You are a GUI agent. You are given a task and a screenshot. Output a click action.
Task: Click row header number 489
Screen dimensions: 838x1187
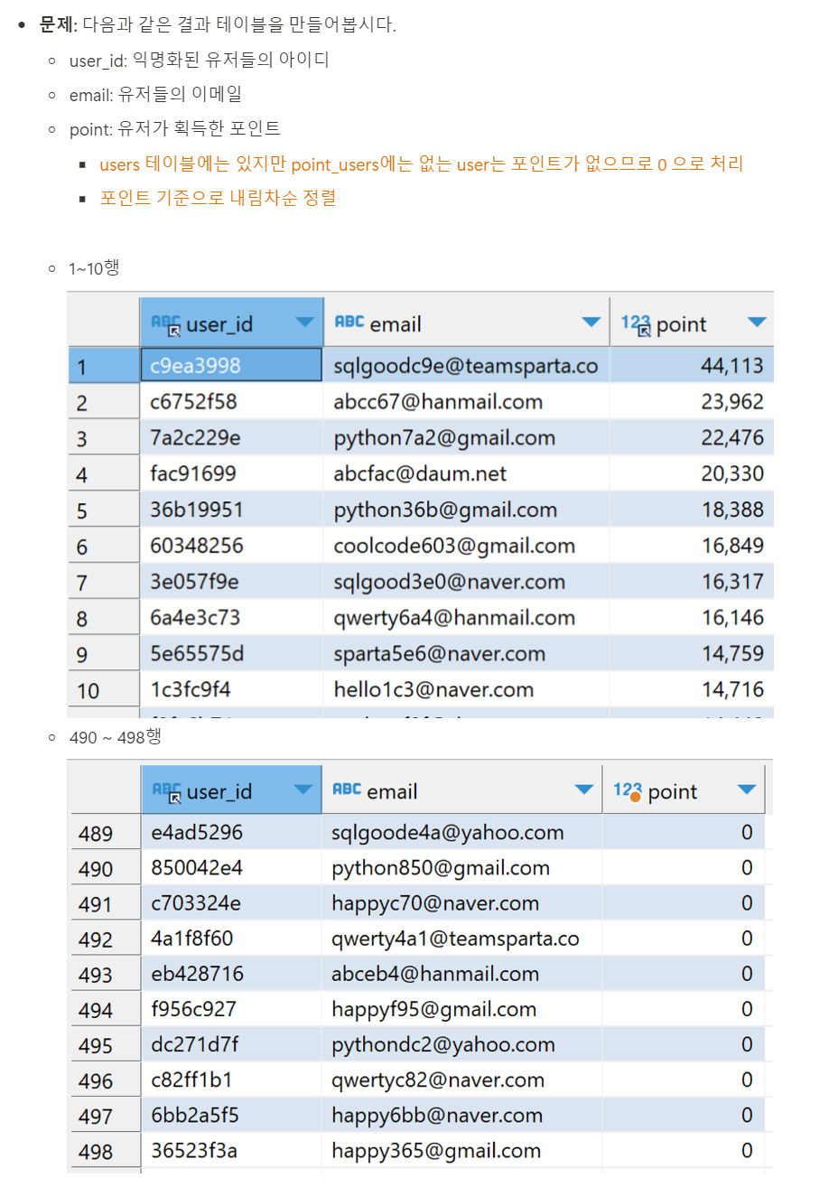pyautogui.click(x=106, y=833)
